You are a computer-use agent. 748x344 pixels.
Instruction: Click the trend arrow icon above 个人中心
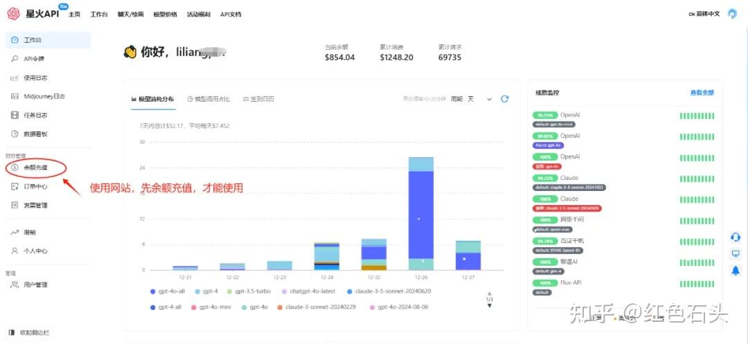15,232
